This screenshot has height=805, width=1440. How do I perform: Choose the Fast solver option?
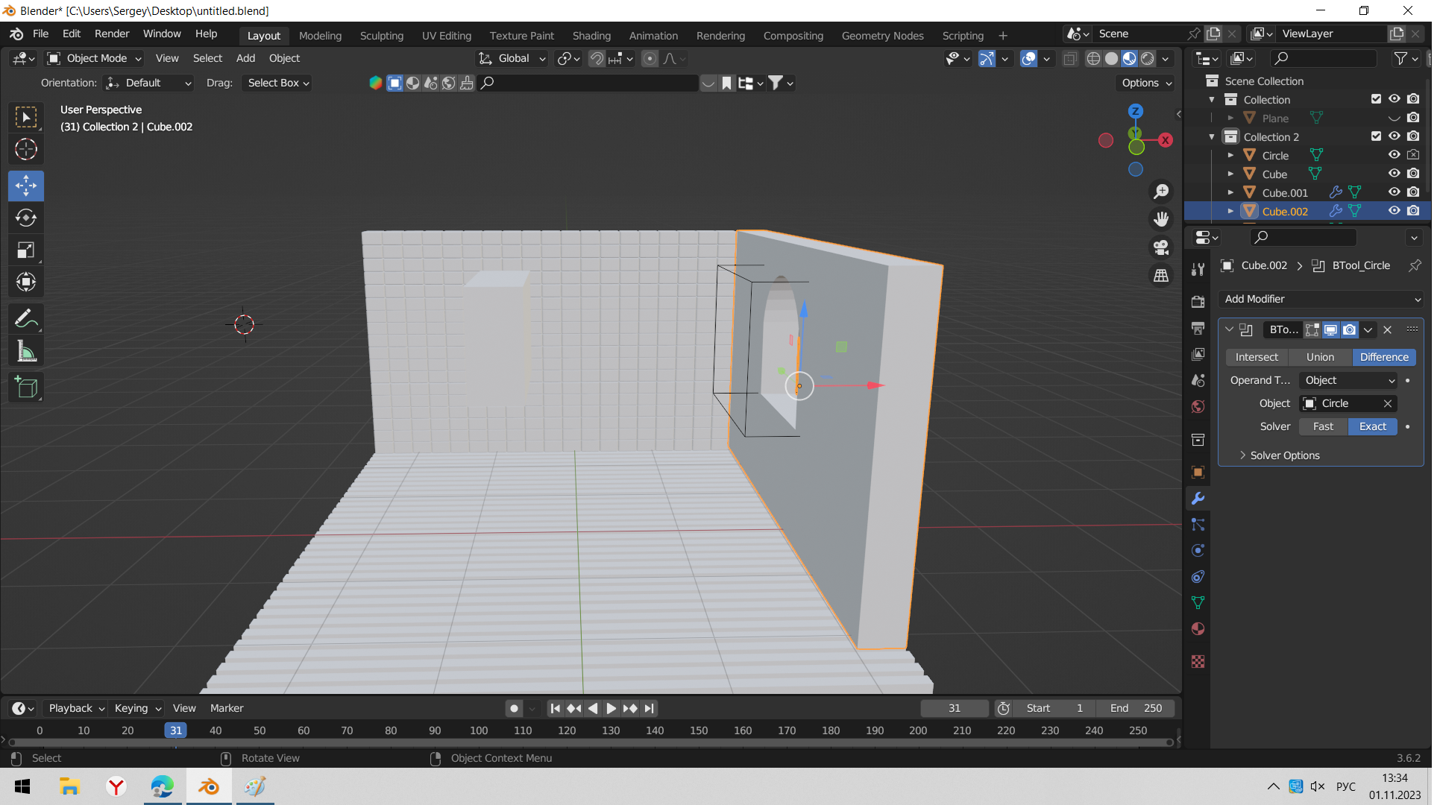click(x=1323, y=426)
